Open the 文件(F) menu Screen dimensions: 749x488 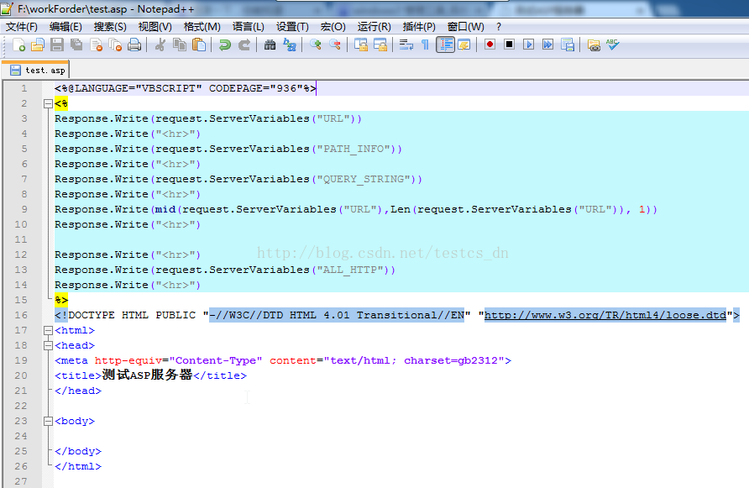[x=22, y=27]
